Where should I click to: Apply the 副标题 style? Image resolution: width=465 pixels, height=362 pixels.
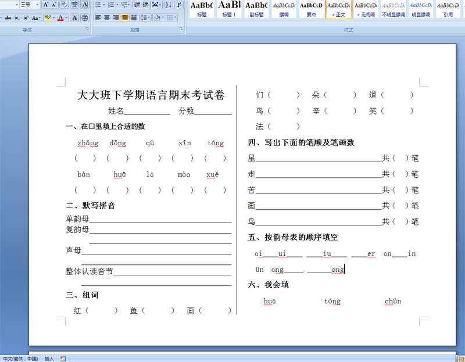click(x=256, y=9)
